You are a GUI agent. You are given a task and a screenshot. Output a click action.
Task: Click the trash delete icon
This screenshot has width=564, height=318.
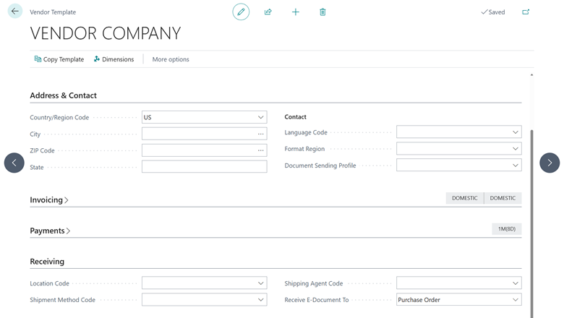(x=322, y=12)
